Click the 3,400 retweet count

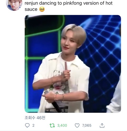[x=62, y=125]
